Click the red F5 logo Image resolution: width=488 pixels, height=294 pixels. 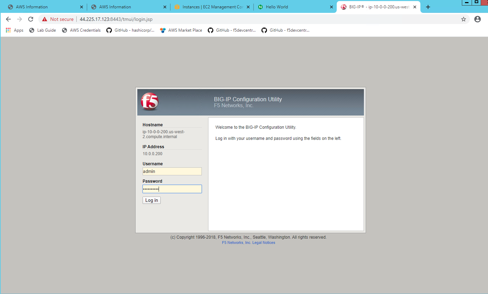point(150,102)
